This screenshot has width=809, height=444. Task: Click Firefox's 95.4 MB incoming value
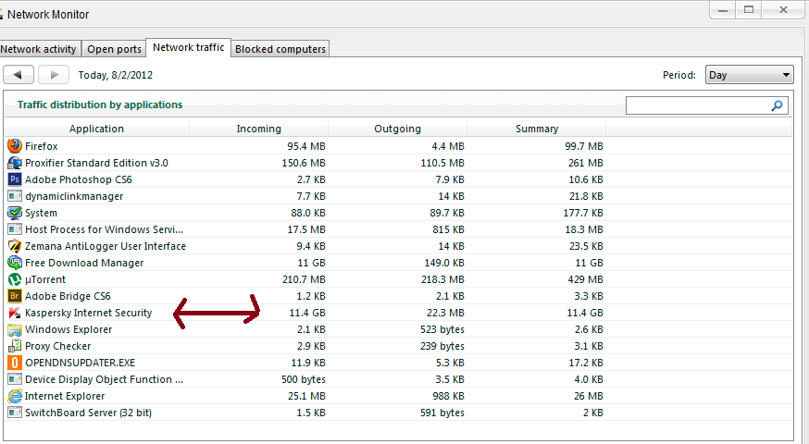[x=306, y=146]
